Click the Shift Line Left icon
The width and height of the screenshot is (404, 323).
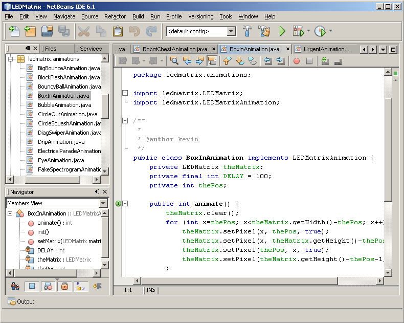(x=268, y=61)
